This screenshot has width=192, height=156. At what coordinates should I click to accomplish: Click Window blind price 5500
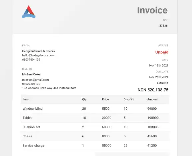coord(106,109)
